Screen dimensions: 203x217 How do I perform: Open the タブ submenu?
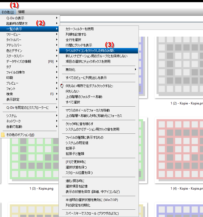pos(30,67)
